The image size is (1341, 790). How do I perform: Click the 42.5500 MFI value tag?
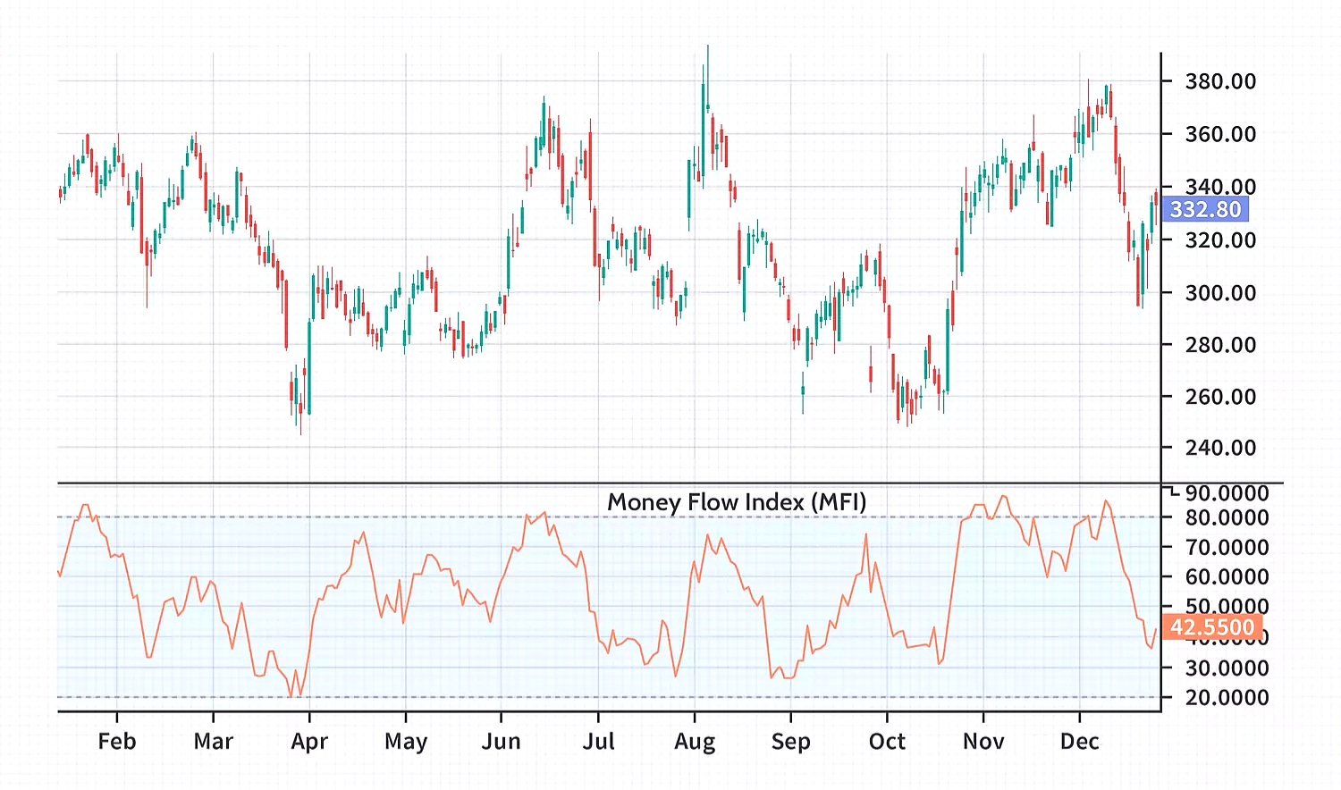[1211, 627]
